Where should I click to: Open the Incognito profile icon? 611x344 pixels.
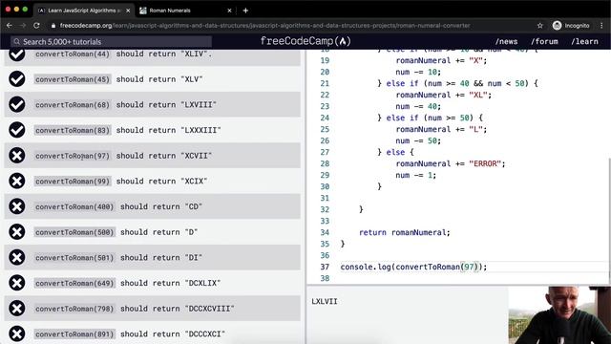(557, 26)
